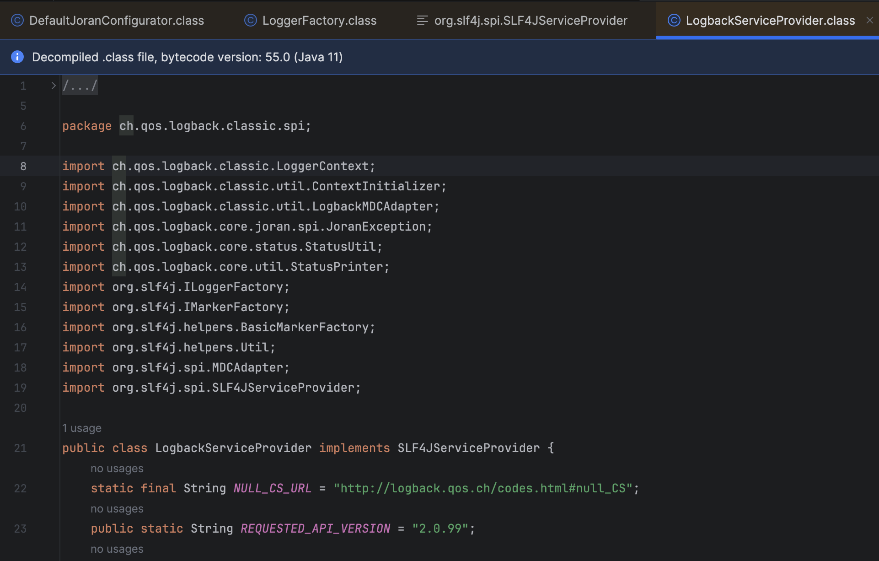Click the LoggerContext import on line 8
This screenshot has width=879, height=561.
325,166
